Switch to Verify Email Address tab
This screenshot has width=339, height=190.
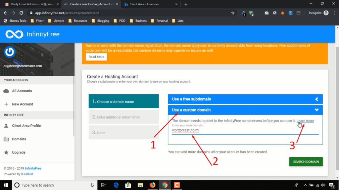[32, 4]
